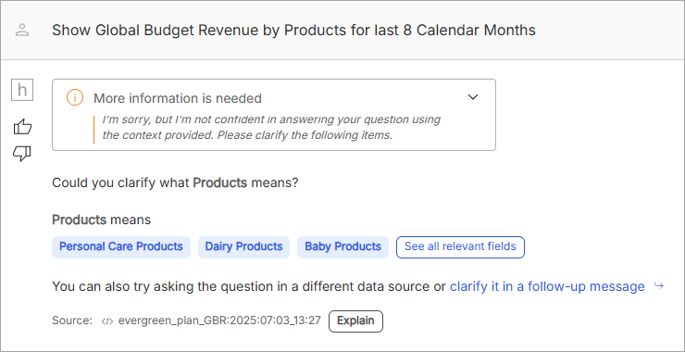
Task: Click the thumbs down feedback icon
Action: tap(22, 154)
